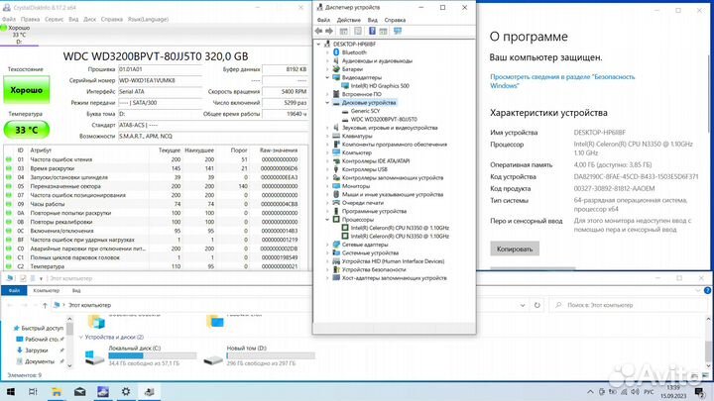Open New Volume (D:) drive
This screenshot has height=401, width=714.
[260, 356]
